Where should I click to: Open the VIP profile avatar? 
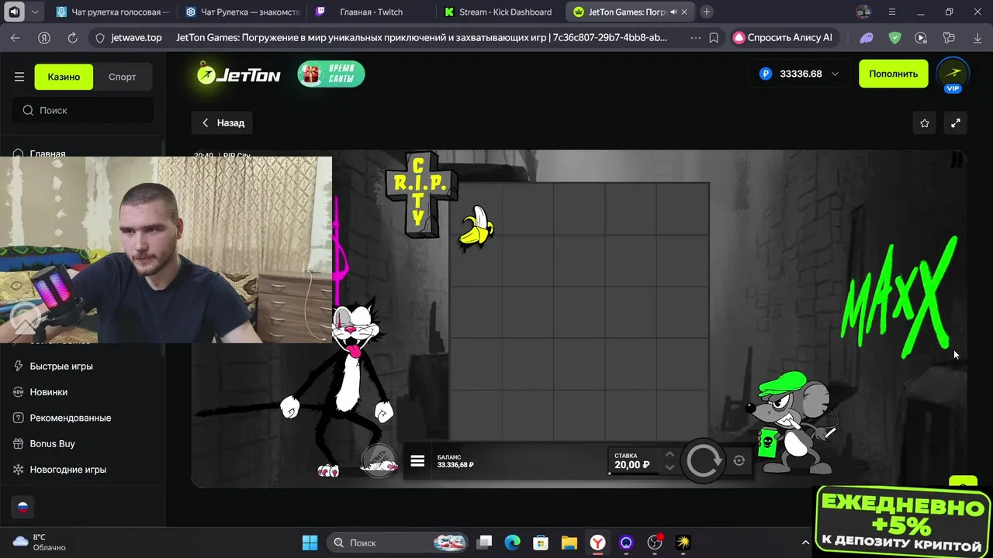(953, 74)
